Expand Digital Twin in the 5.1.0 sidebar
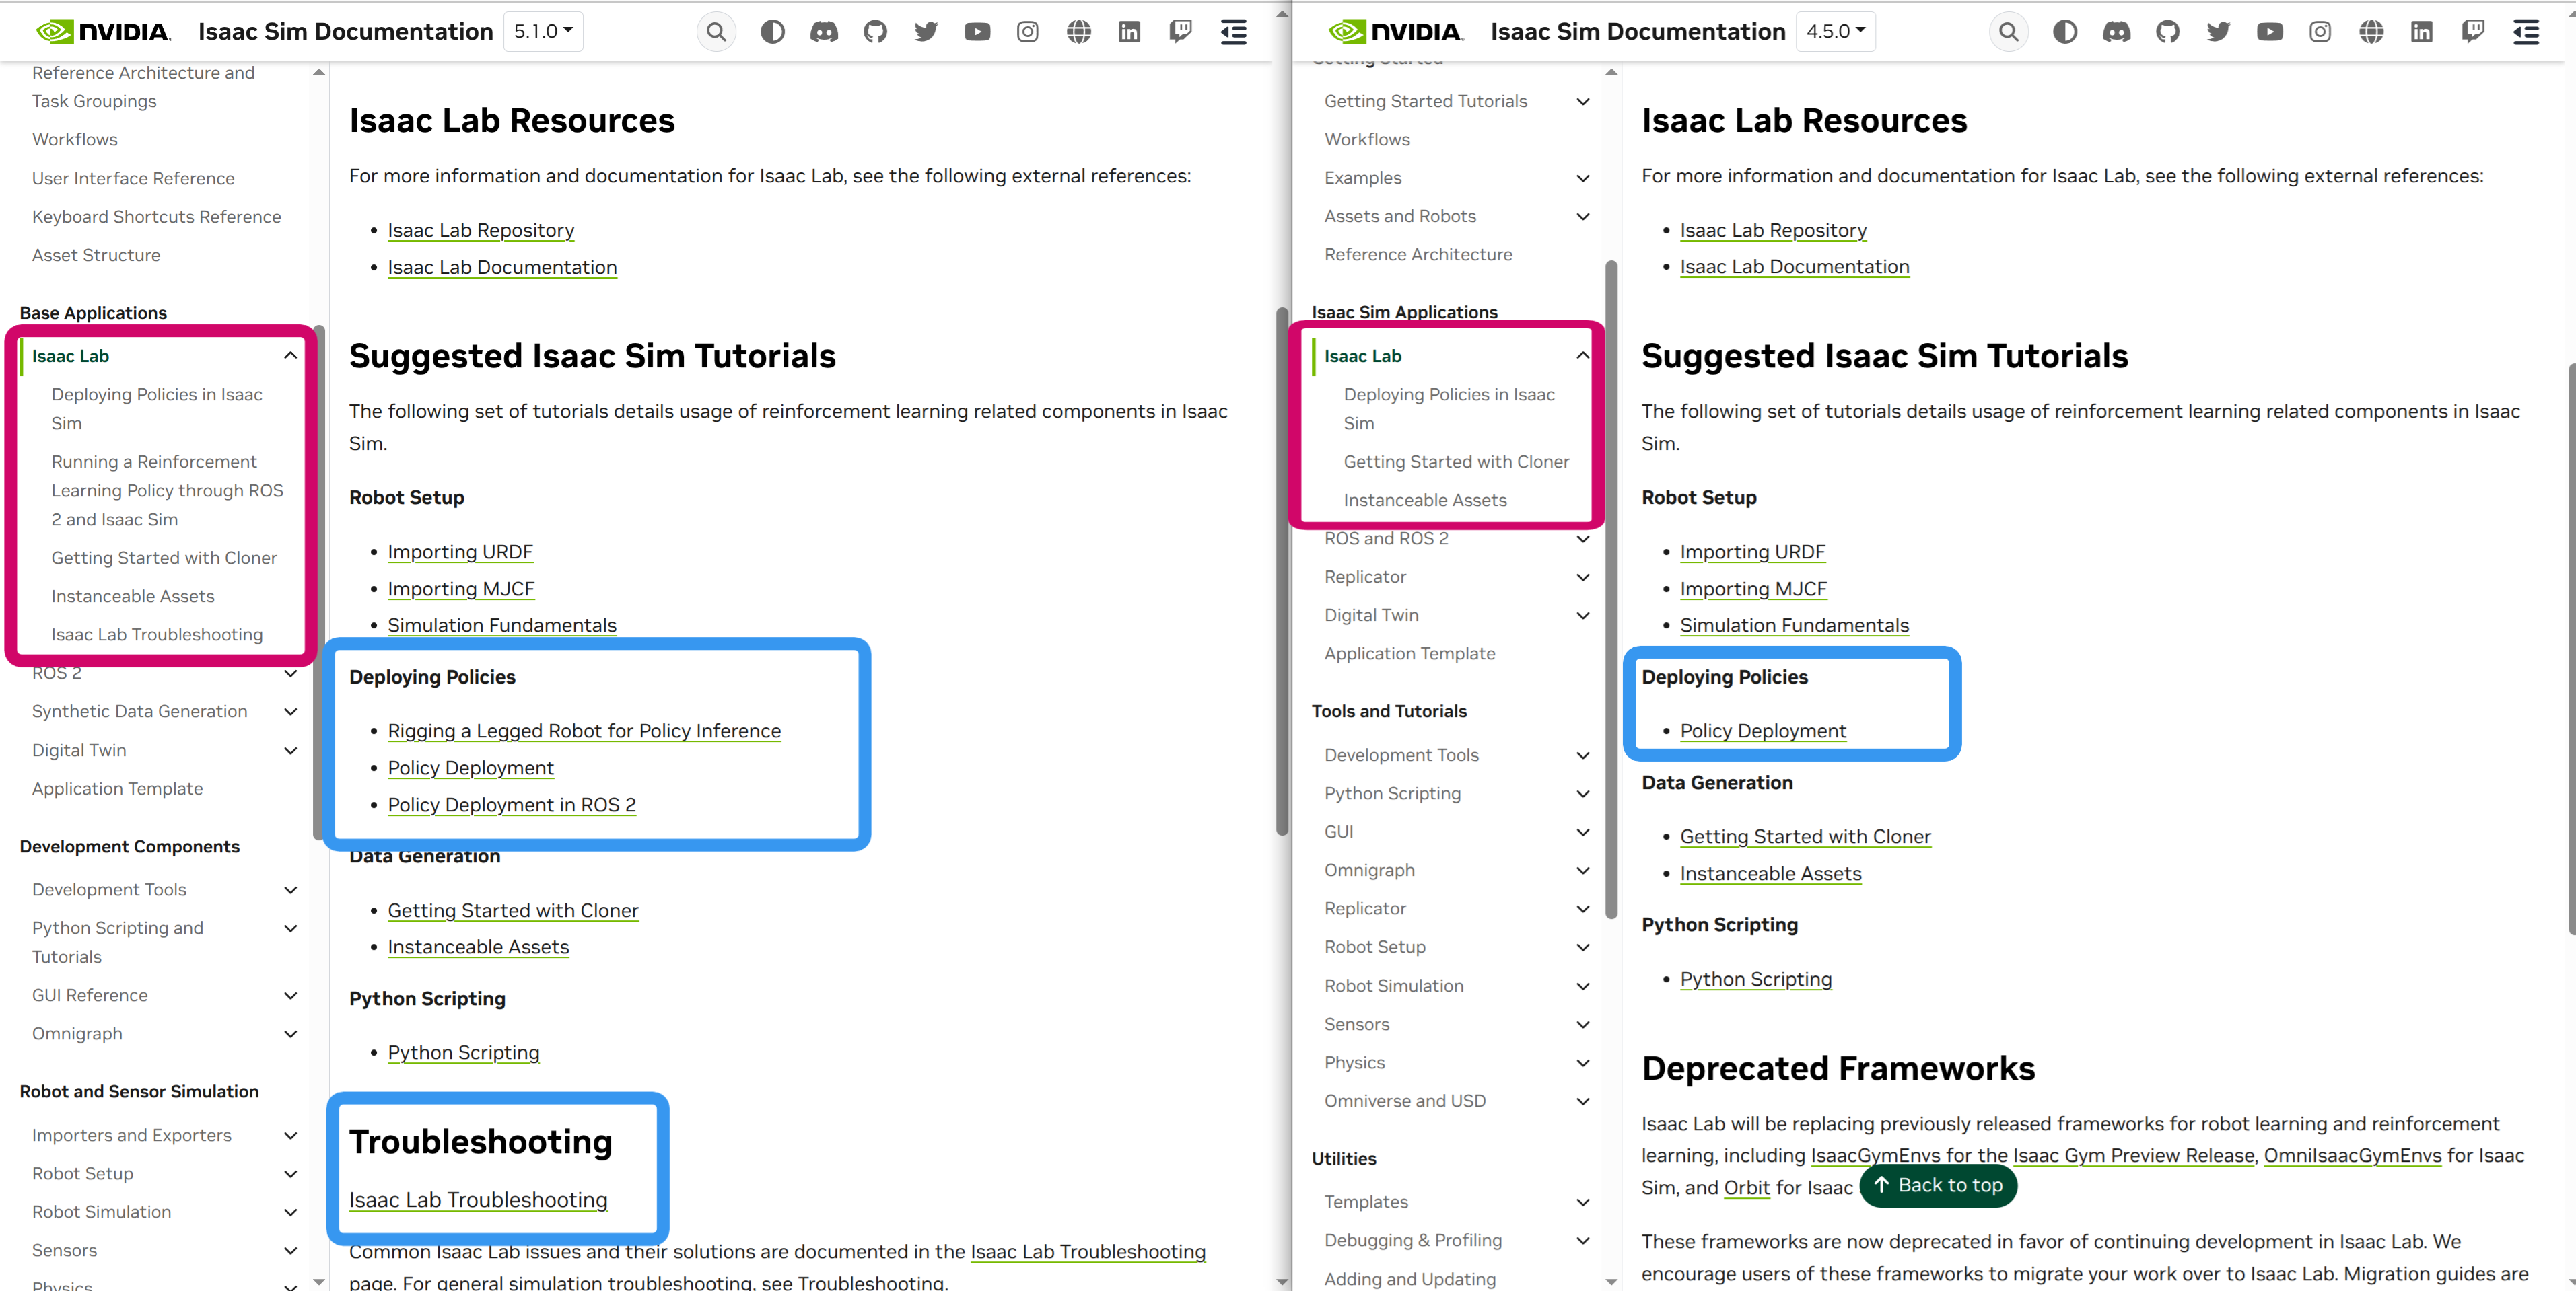This screenshot has height=1291, width=2576. [290, 750]
